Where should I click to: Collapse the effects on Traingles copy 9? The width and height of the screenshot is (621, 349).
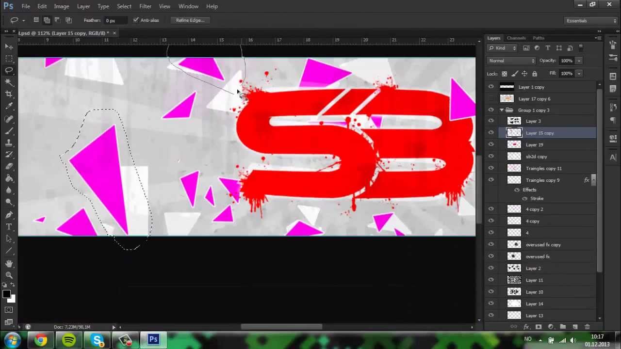[x=592, y=180]
